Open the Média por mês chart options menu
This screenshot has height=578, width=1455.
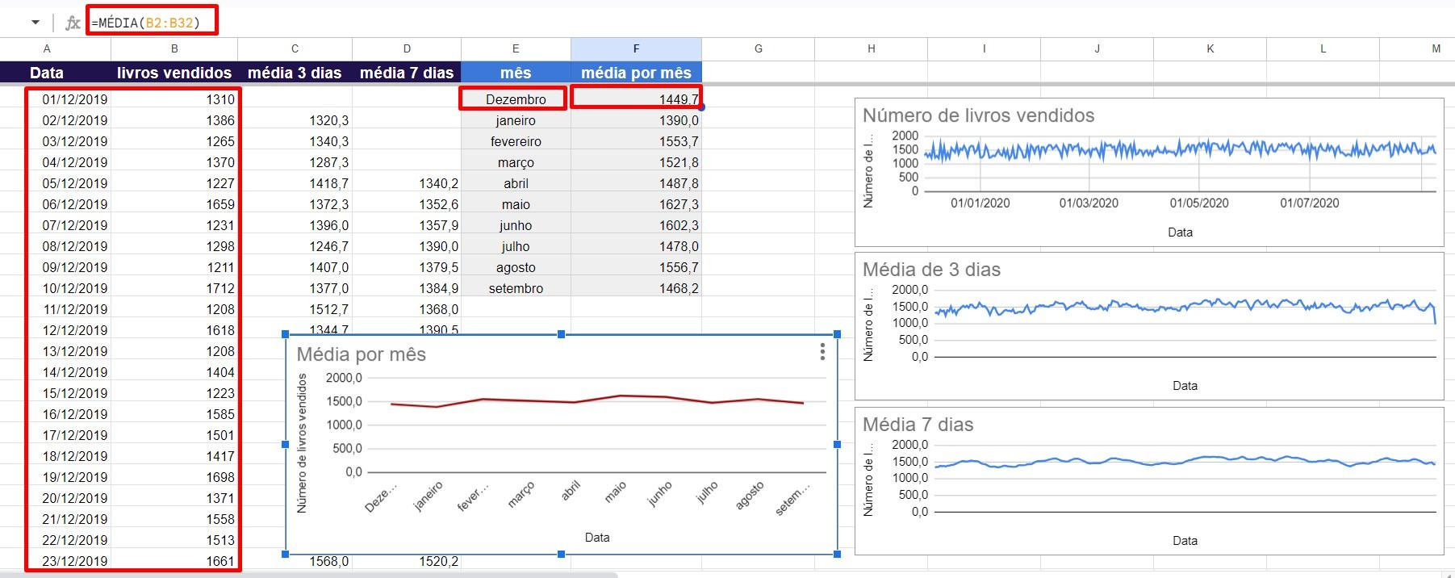pyautogui.click(x=822, y=351)
